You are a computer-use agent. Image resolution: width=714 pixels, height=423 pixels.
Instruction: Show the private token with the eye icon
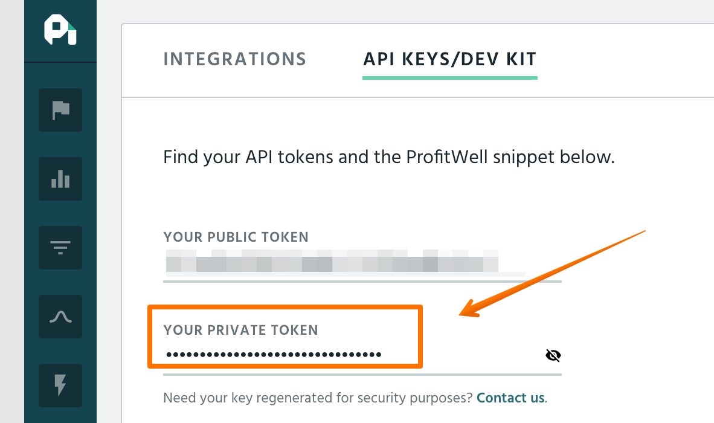pyautogui.click(x=553, y=355)
